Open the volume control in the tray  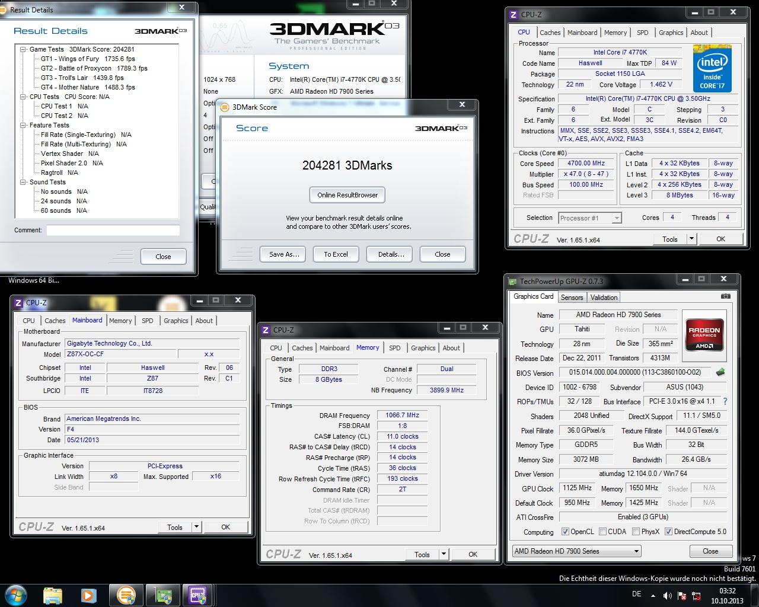click(668, 595)
